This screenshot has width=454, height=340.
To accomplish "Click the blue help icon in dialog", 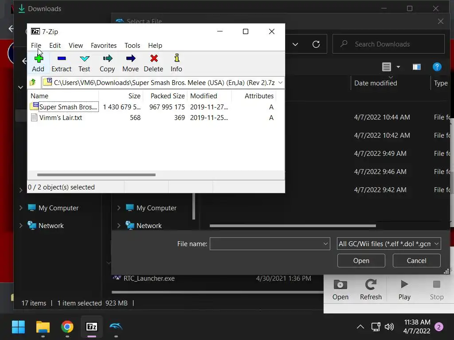I will pyautogui.click(x=437, y=67).
